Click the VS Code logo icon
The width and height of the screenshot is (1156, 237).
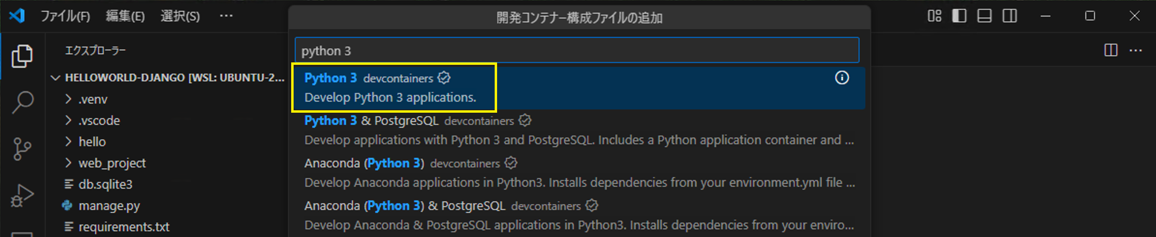point(17,16)
